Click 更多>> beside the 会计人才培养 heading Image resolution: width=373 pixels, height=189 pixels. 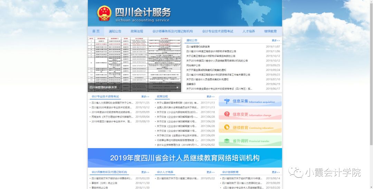pos(211,172)
